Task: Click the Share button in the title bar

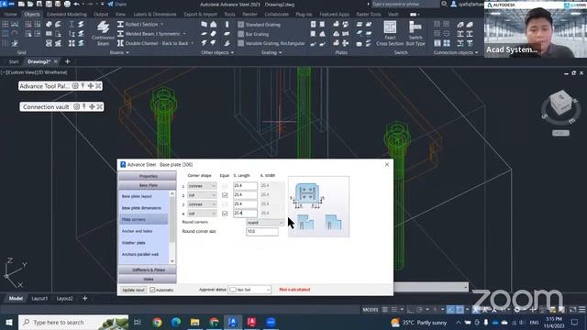Action: (117, 4)
